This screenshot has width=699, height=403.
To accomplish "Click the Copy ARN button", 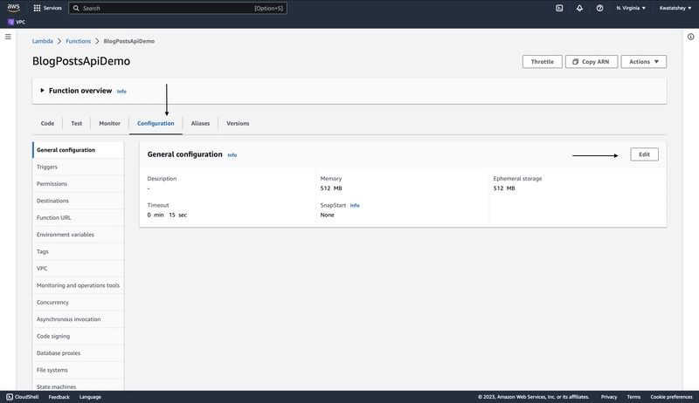I will [592, 62].
